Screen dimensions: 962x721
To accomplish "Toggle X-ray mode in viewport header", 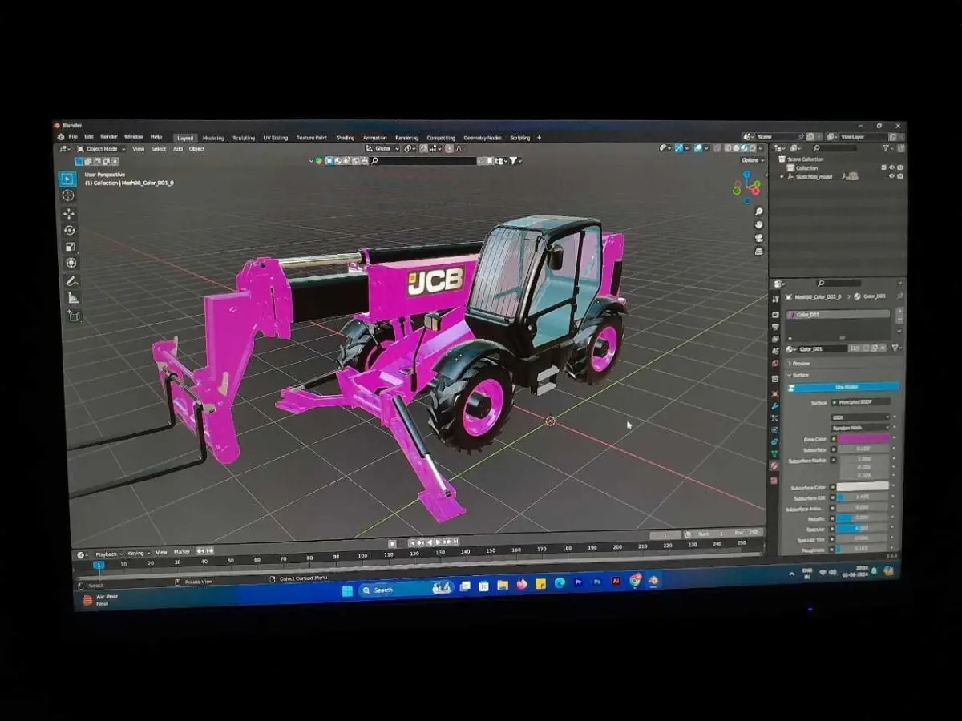I will click(x=718, y=148).
